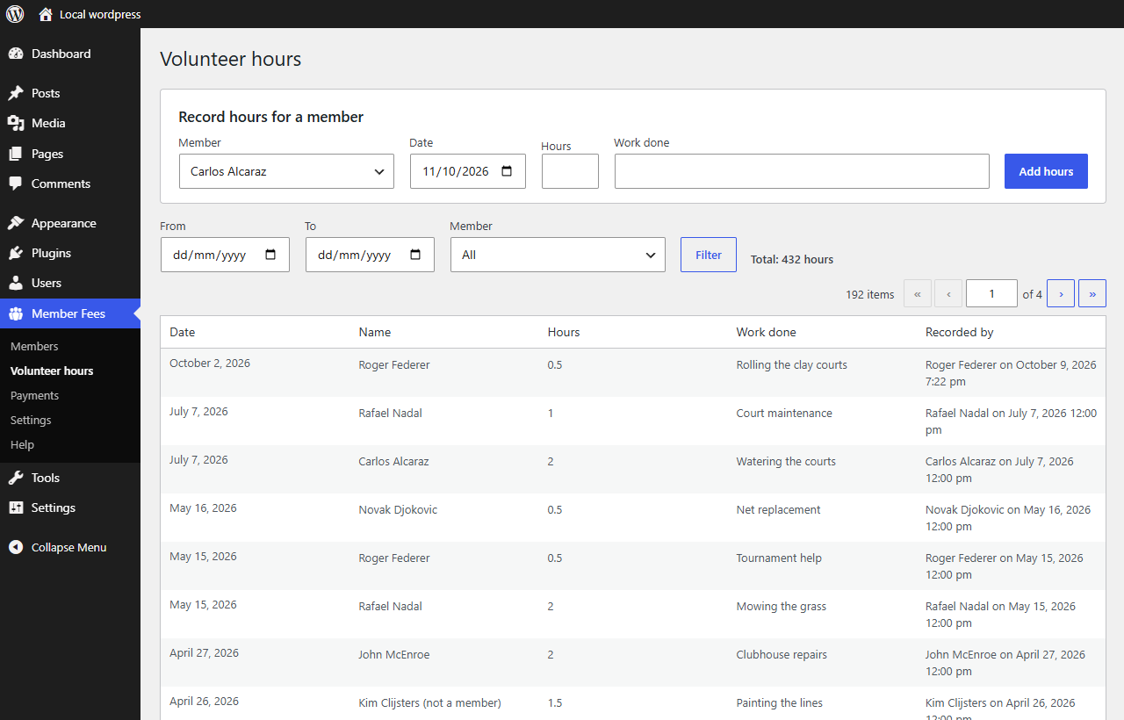Go to next page of results
Image resolution: width=1124 pixels, height=720 pixels.
pos(1061,293)
